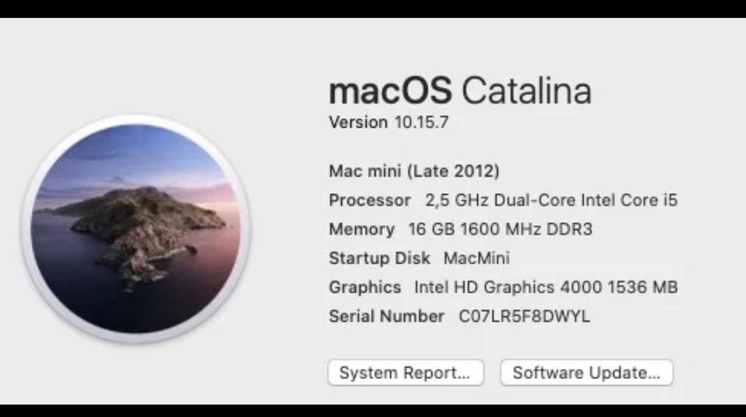Click the Startup Disk label
The width and height of the screenshot is (746, 417).
coord(379,259)
